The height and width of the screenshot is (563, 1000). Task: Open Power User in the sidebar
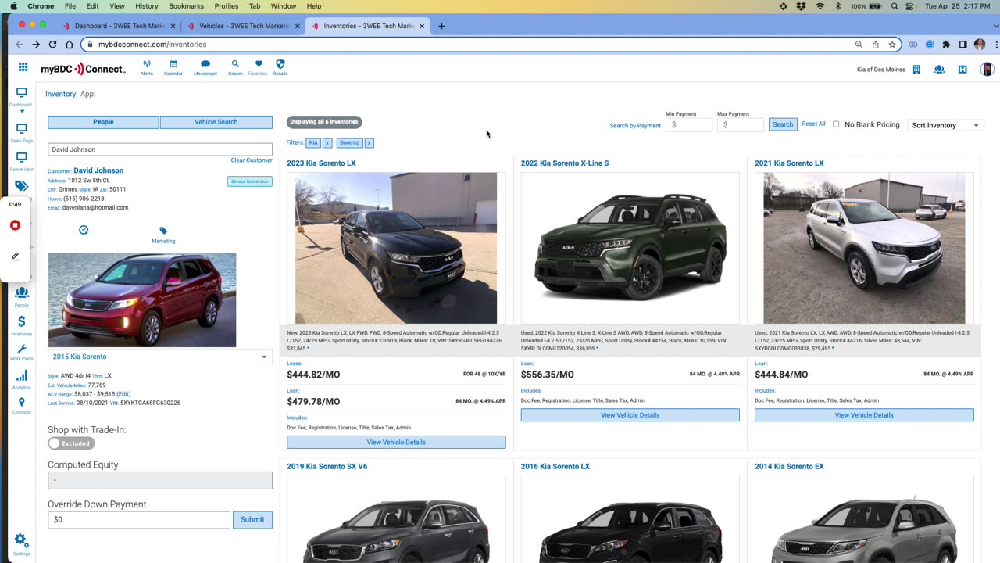coord(21,162)
